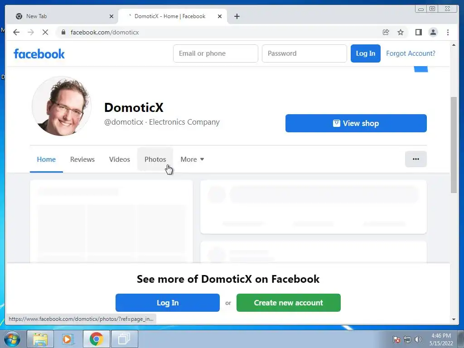Image resolution: width=464 pixels, height=348 pixels.
Task: Click the page scrollbar down arrow
Action: (x=454, y=319)
